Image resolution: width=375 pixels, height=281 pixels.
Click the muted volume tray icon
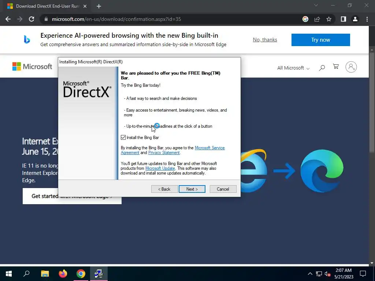[328, 274]
